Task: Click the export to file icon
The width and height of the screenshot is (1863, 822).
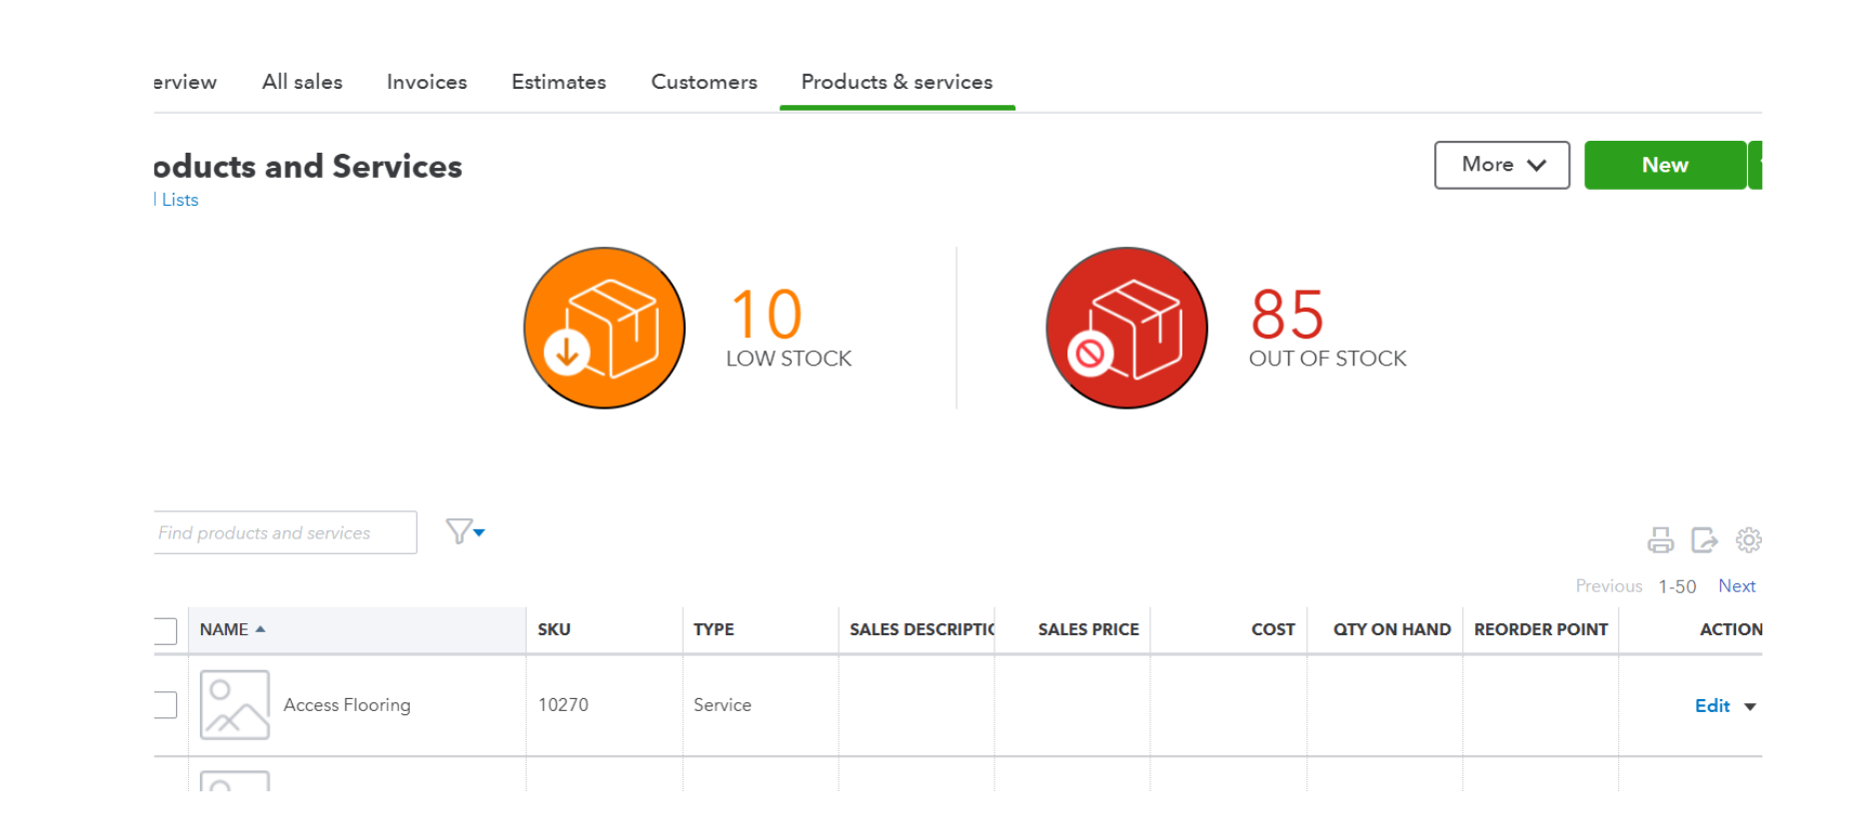Action: [1704, 540]
